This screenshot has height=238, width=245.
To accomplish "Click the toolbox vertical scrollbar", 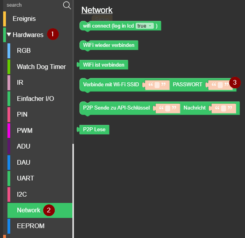I will click(73, 189).
